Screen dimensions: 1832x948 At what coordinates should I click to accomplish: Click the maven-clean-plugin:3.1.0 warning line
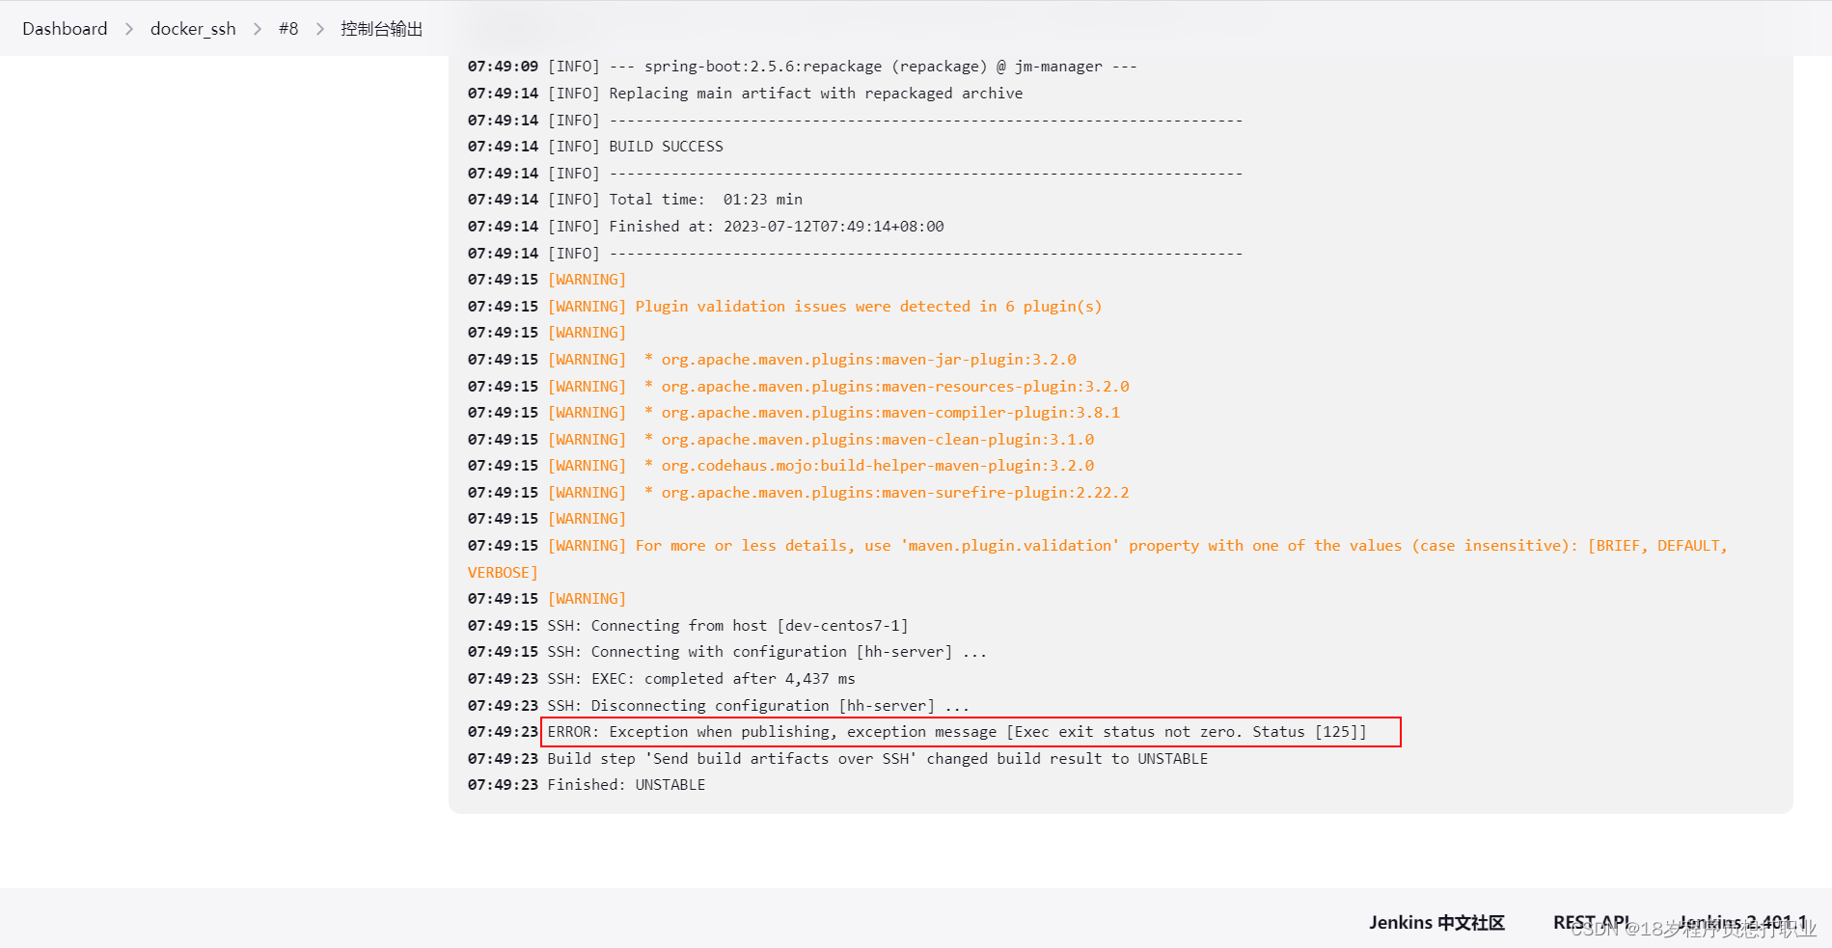click(x=781, y=440)
